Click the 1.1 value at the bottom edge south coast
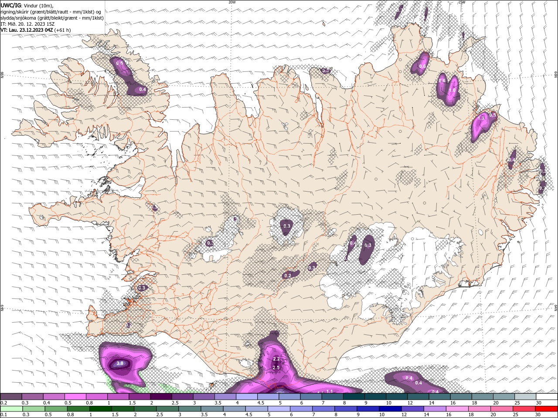 pos(330,391)
